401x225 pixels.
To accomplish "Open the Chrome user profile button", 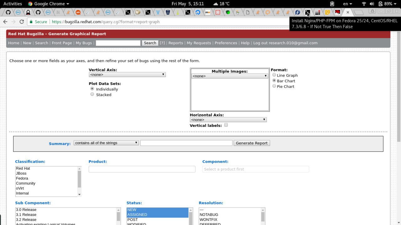I will (372, 11).
